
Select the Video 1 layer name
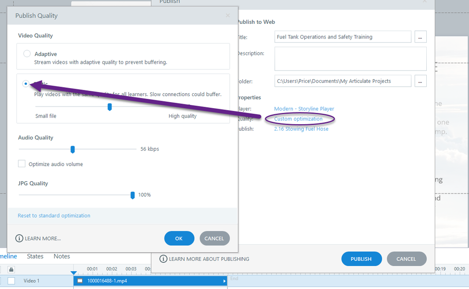pyautogui.click(x=31, y=281)
